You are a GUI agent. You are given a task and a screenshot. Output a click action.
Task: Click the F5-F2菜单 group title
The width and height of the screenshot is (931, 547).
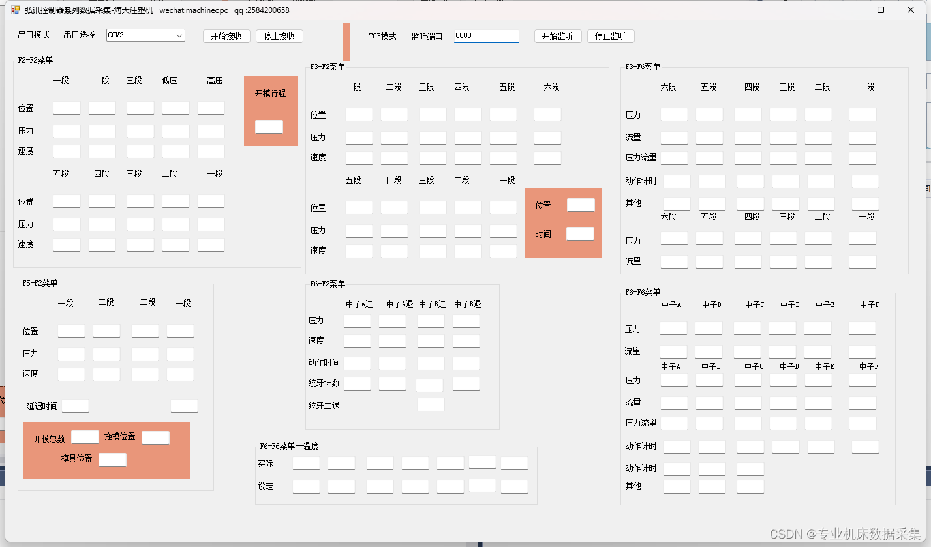(x=40, y=283)
